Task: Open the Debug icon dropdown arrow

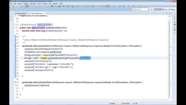Action: [66, 6]
